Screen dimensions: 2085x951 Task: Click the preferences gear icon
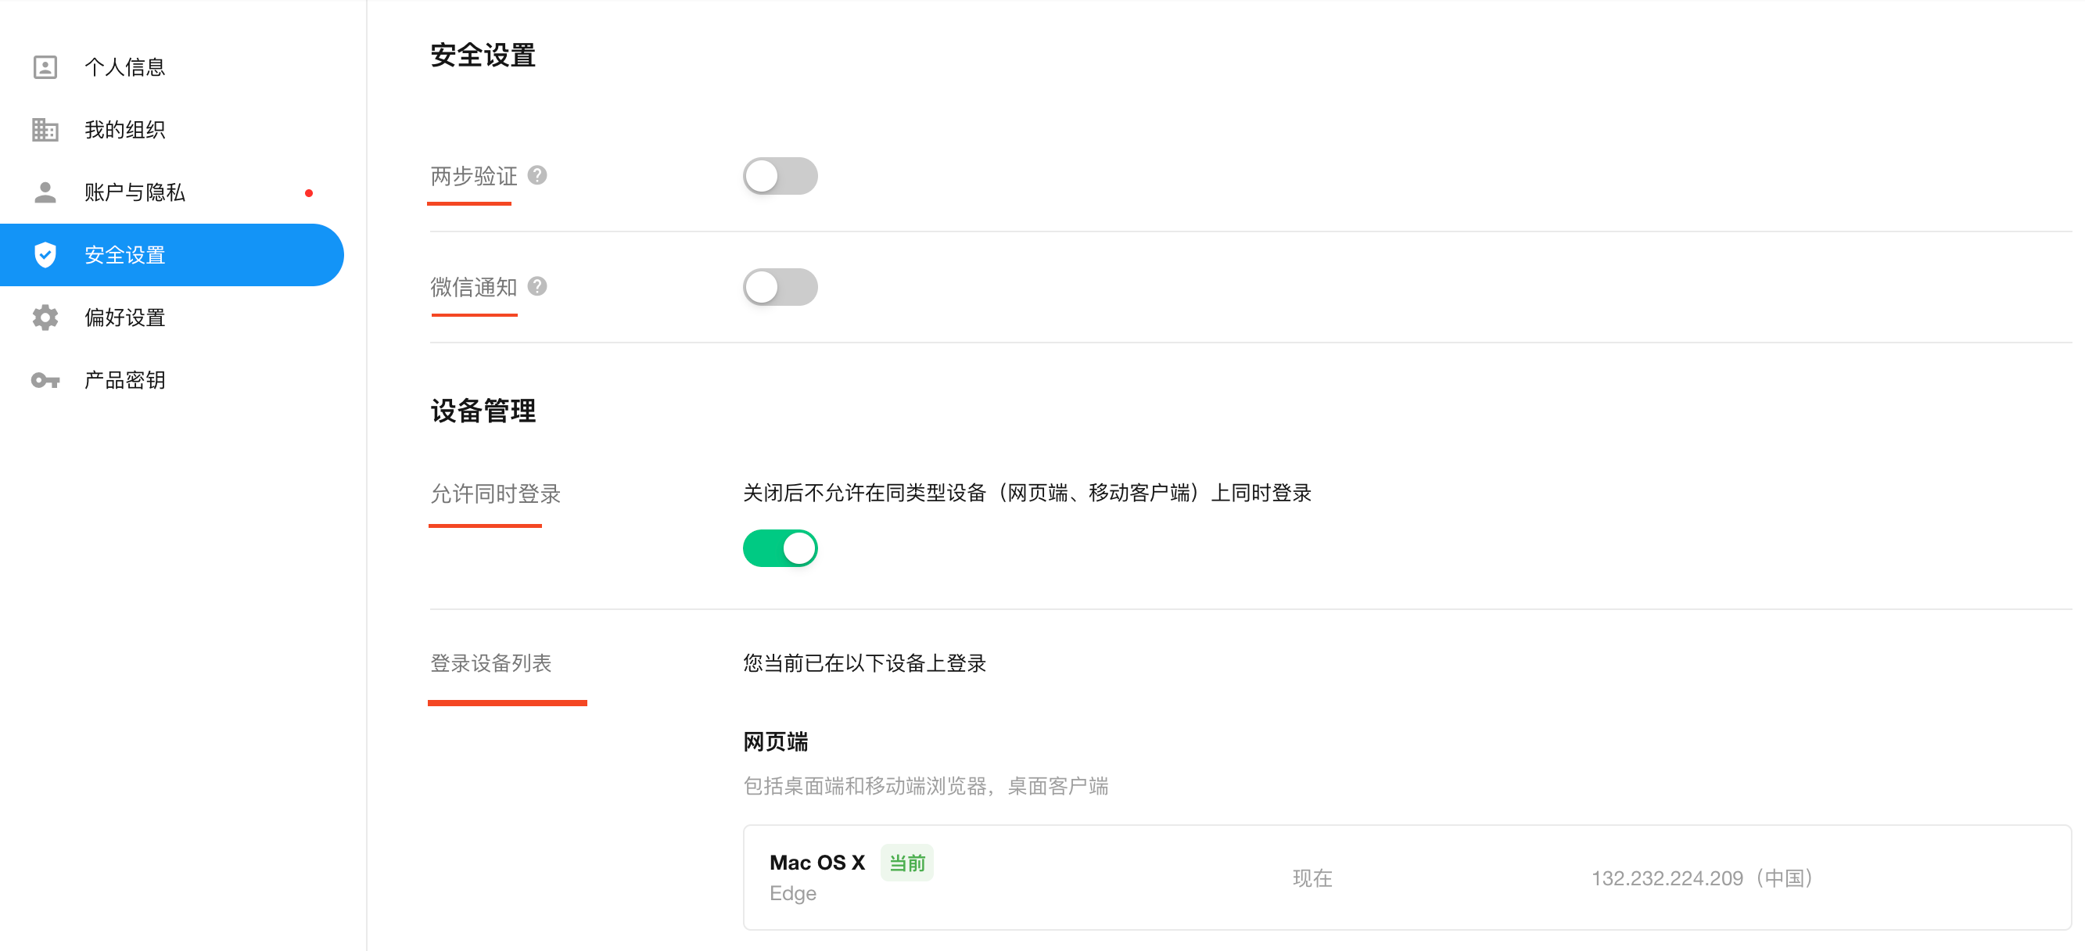45,318
